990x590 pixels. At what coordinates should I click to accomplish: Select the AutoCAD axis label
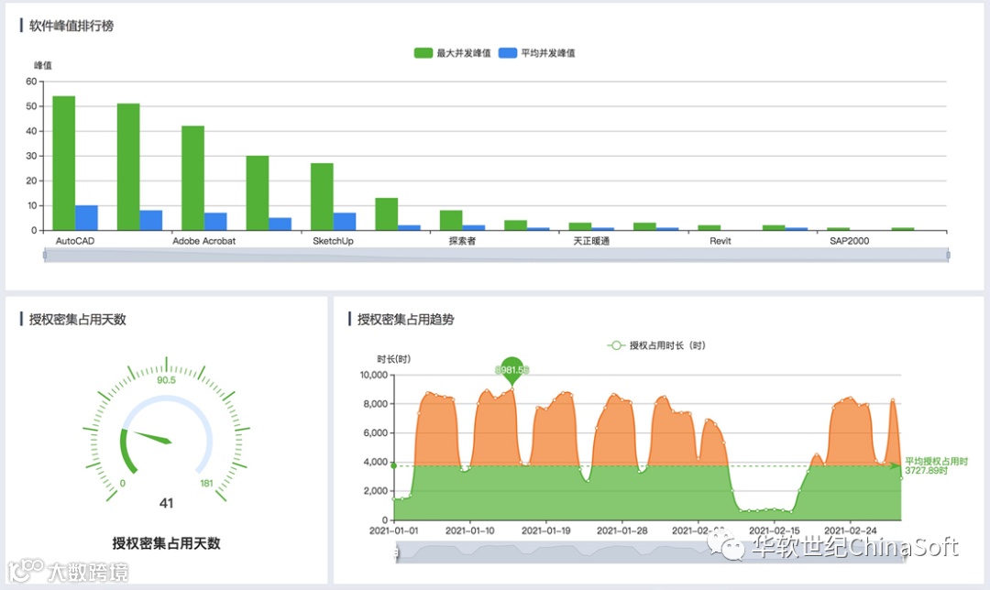click(x=75, y=241)
